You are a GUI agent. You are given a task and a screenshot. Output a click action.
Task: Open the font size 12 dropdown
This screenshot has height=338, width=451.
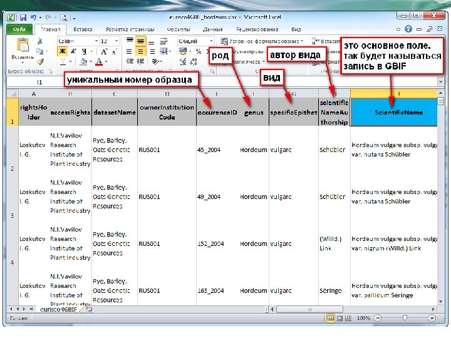117,41
